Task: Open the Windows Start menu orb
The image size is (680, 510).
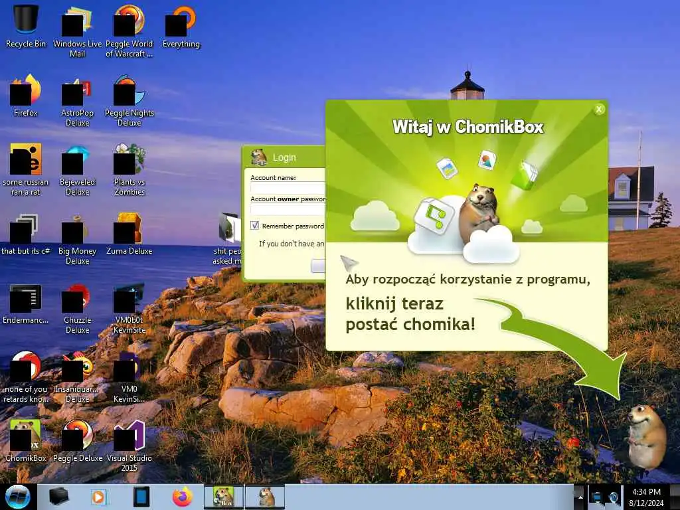Action: (18, 497)
